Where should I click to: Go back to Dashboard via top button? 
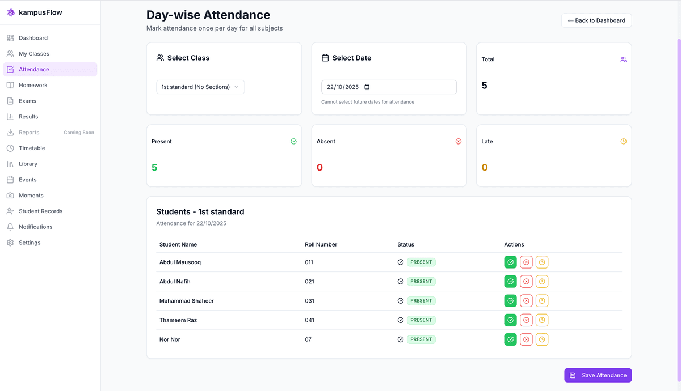pos(596,20)
